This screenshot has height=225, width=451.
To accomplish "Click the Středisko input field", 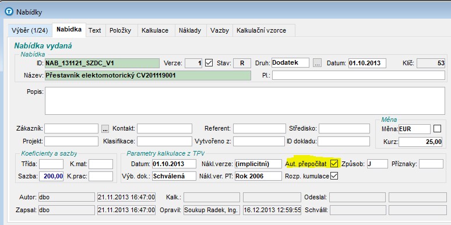I will (344, 129).
